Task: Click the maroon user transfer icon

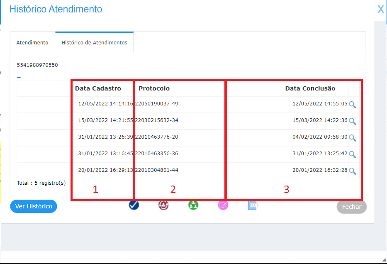Action: click(x=163, y=205)
